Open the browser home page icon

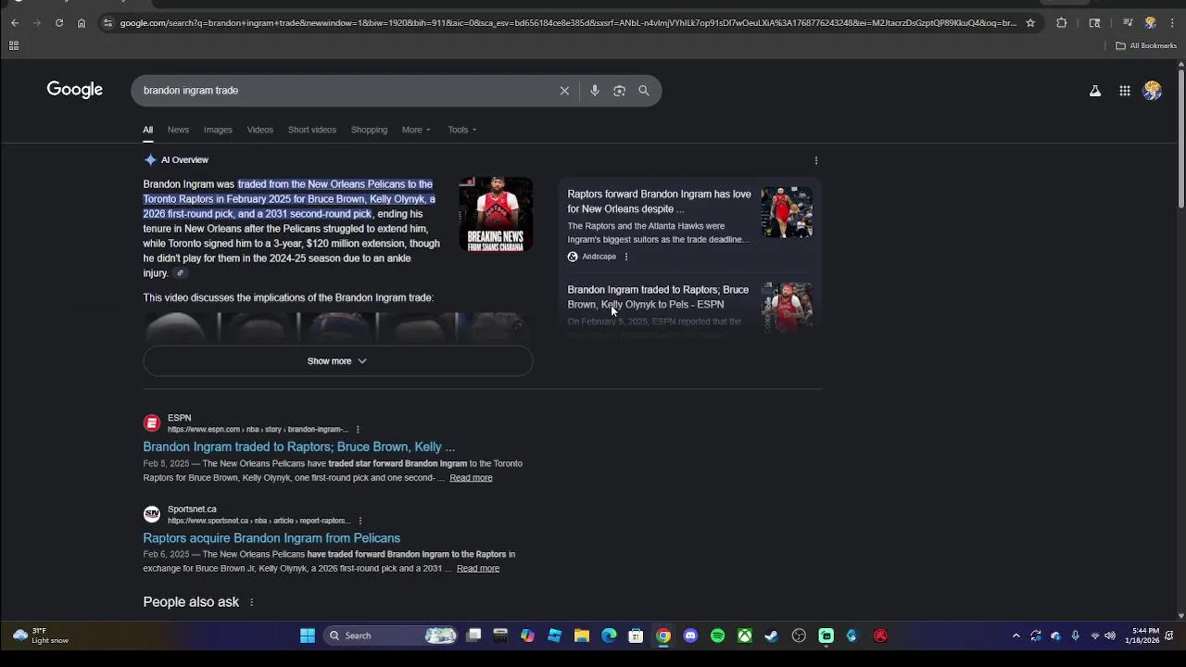82,23
